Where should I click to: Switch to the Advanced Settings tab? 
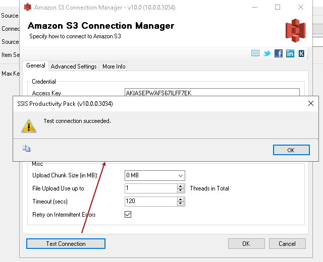(74, 67)
